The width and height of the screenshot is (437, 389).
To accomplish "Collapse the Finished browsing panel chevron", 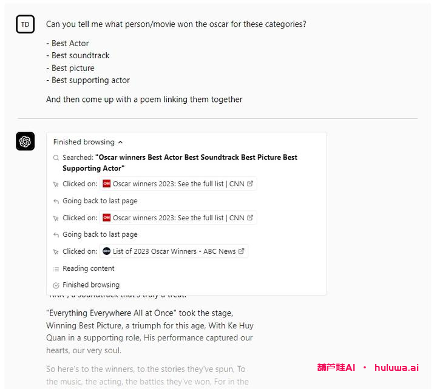I will coord(120,142).
